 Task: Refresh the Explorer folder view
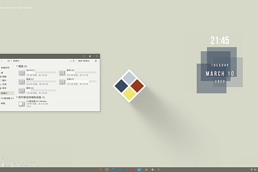[x=73, y=61]
